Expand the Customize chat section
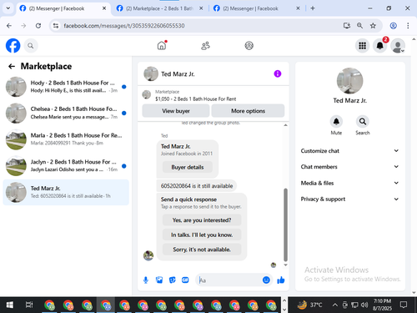The image size is (417, 313). pyautogui.click(x=349, y=151)
